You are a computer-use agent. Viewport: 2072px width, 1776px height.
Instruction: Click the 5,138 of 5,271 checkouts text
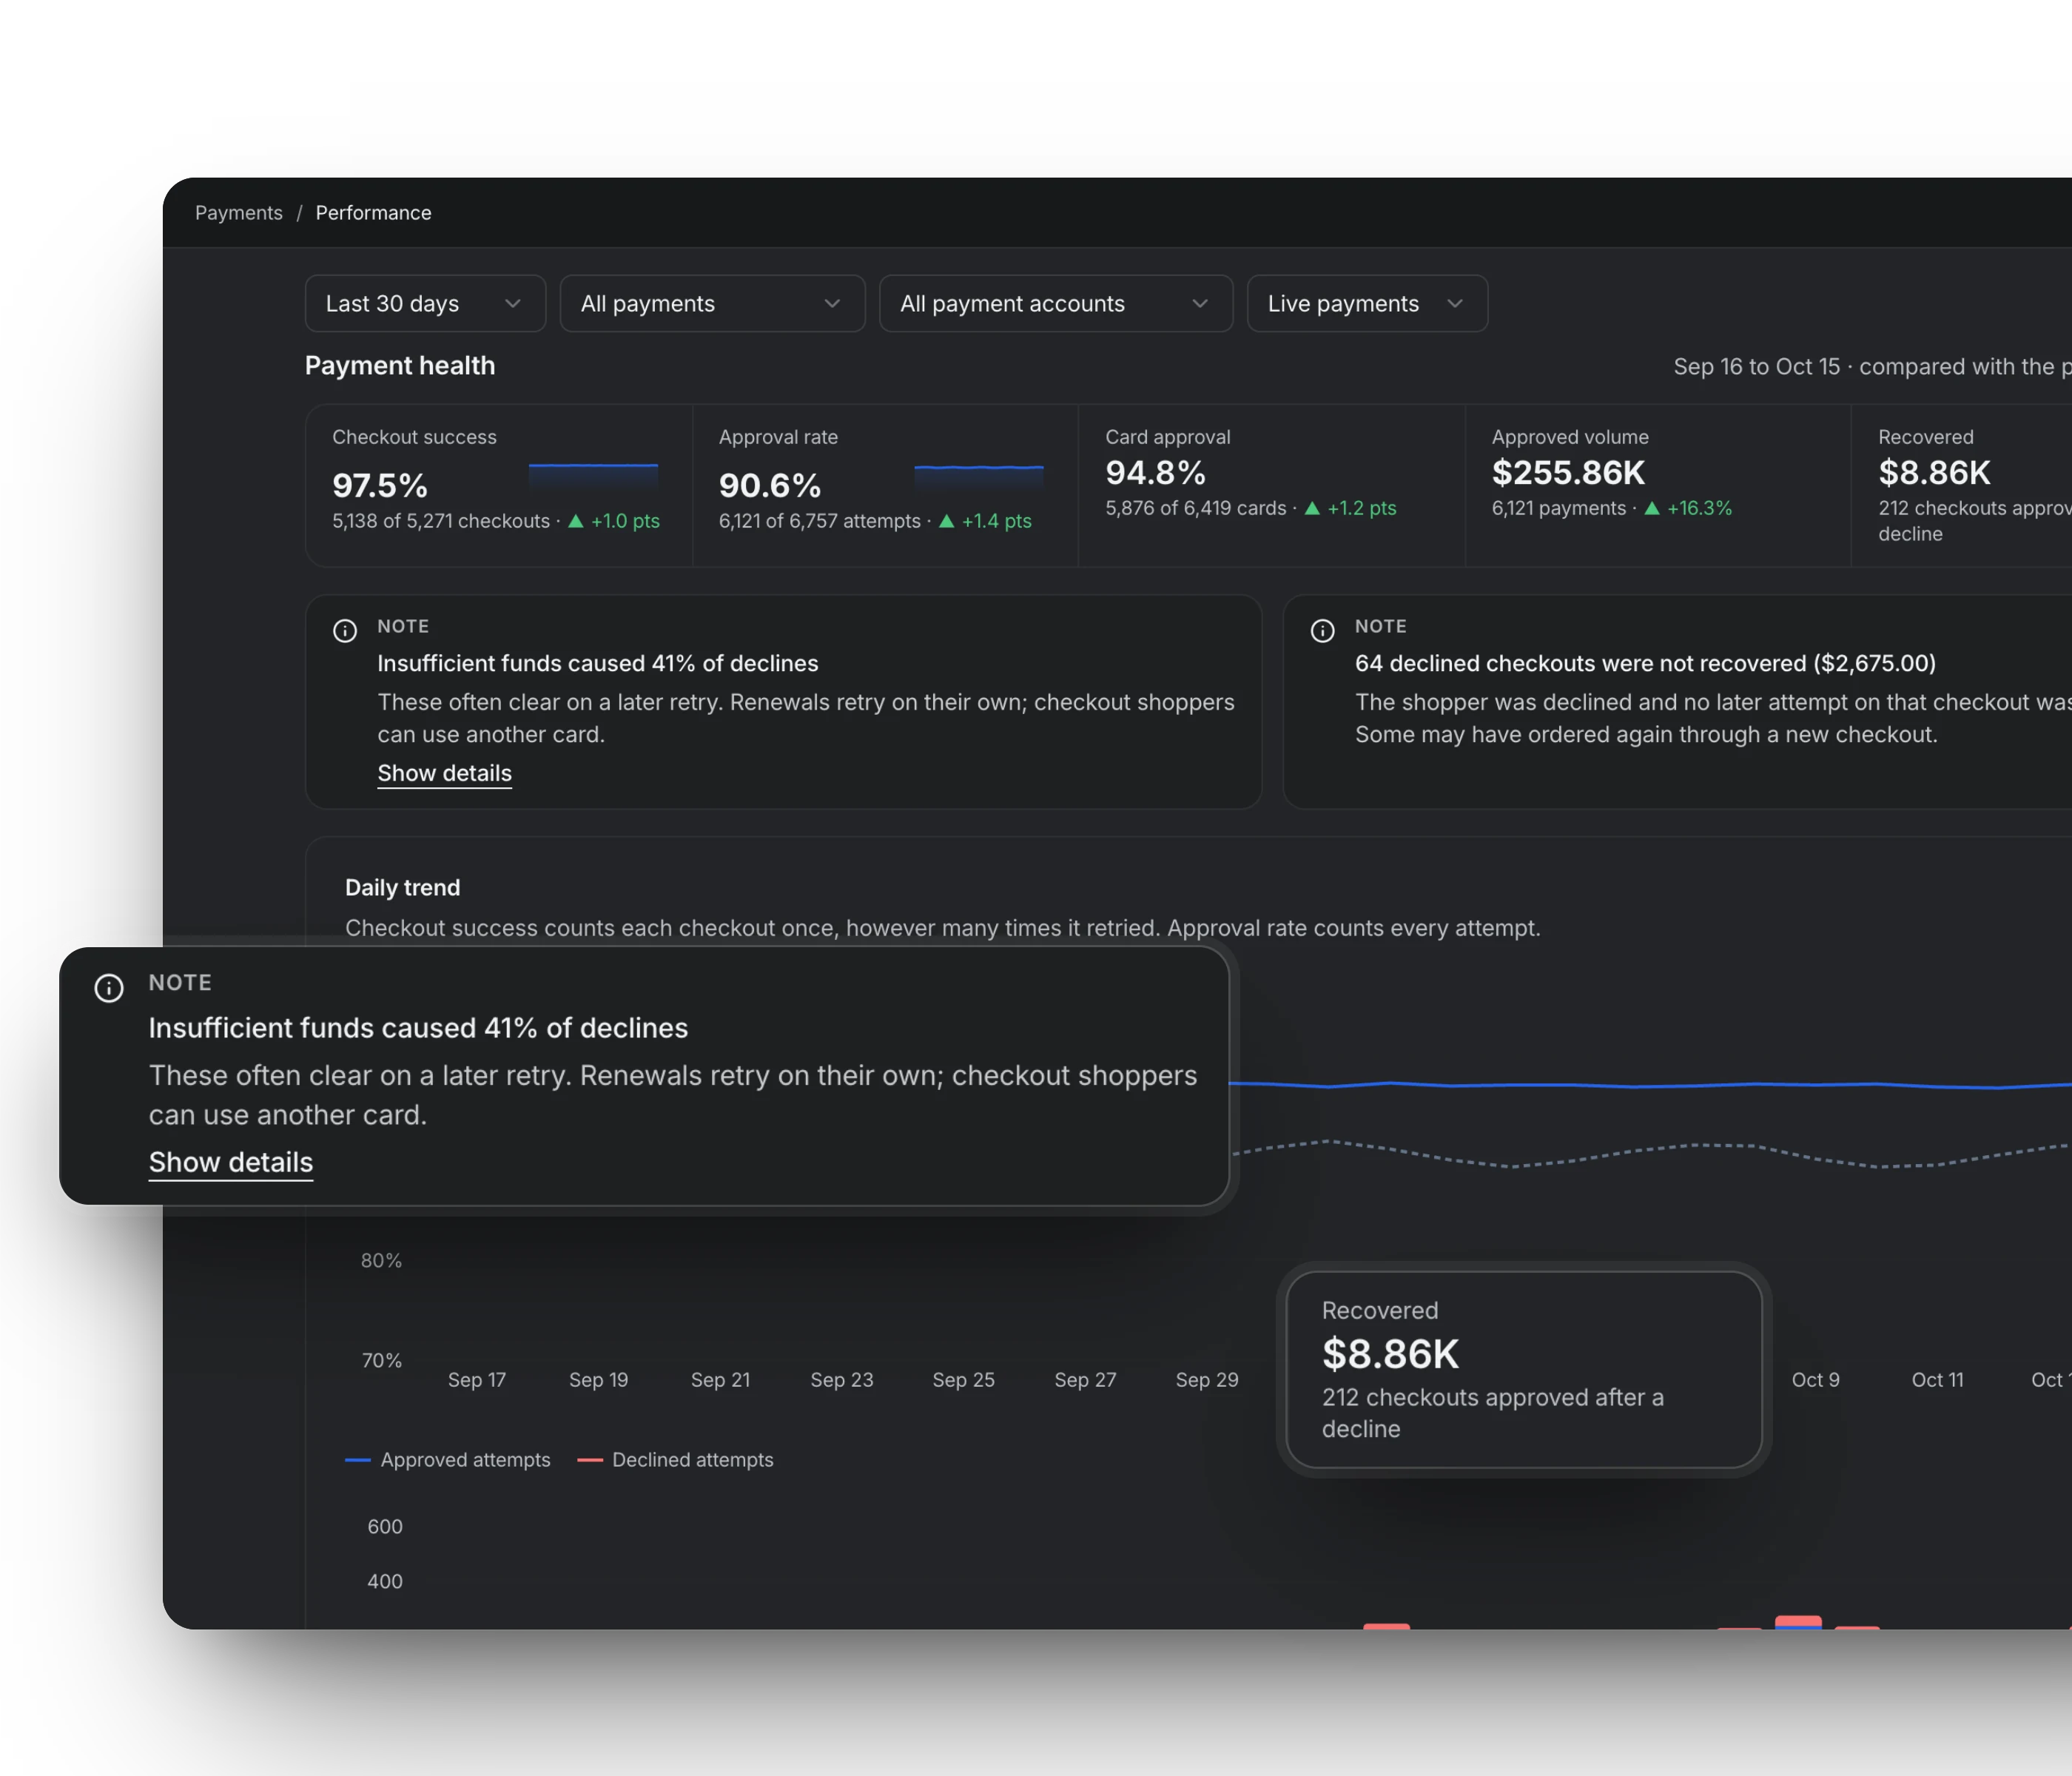(441, 521)
